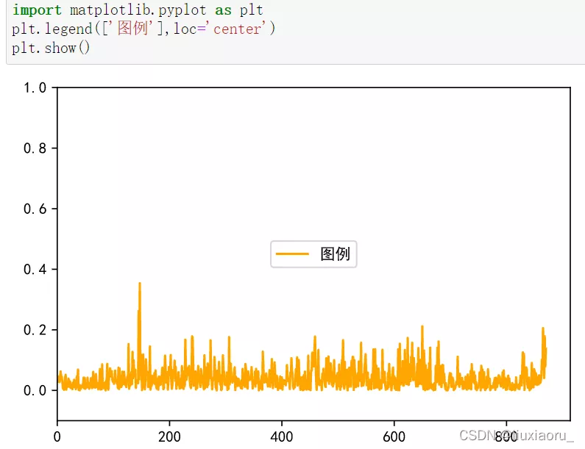585x449 pixels.
Task: Click y-axis tick label 0.0
Action: 35,390
